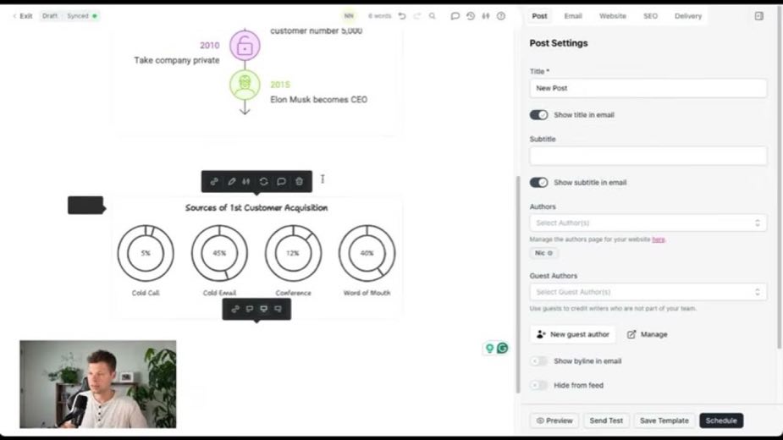This screenshot has width=783, height=440.
Task: Click the Save Template button
Action: [664, 421]
